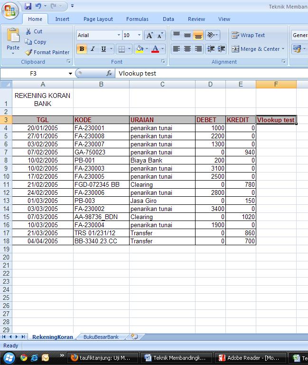Toggle Bold formatting

[x=82, y=49]
